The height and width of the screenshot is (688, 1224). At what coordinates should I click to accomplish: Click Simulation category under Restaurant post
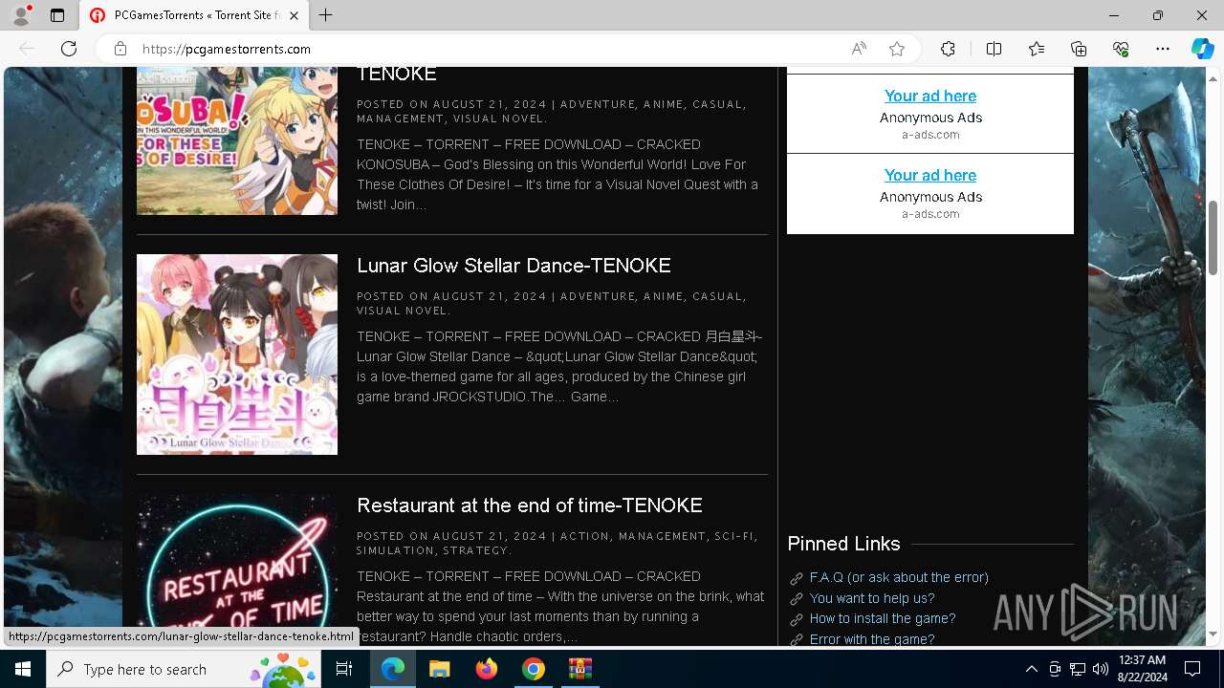click(395, 550)
